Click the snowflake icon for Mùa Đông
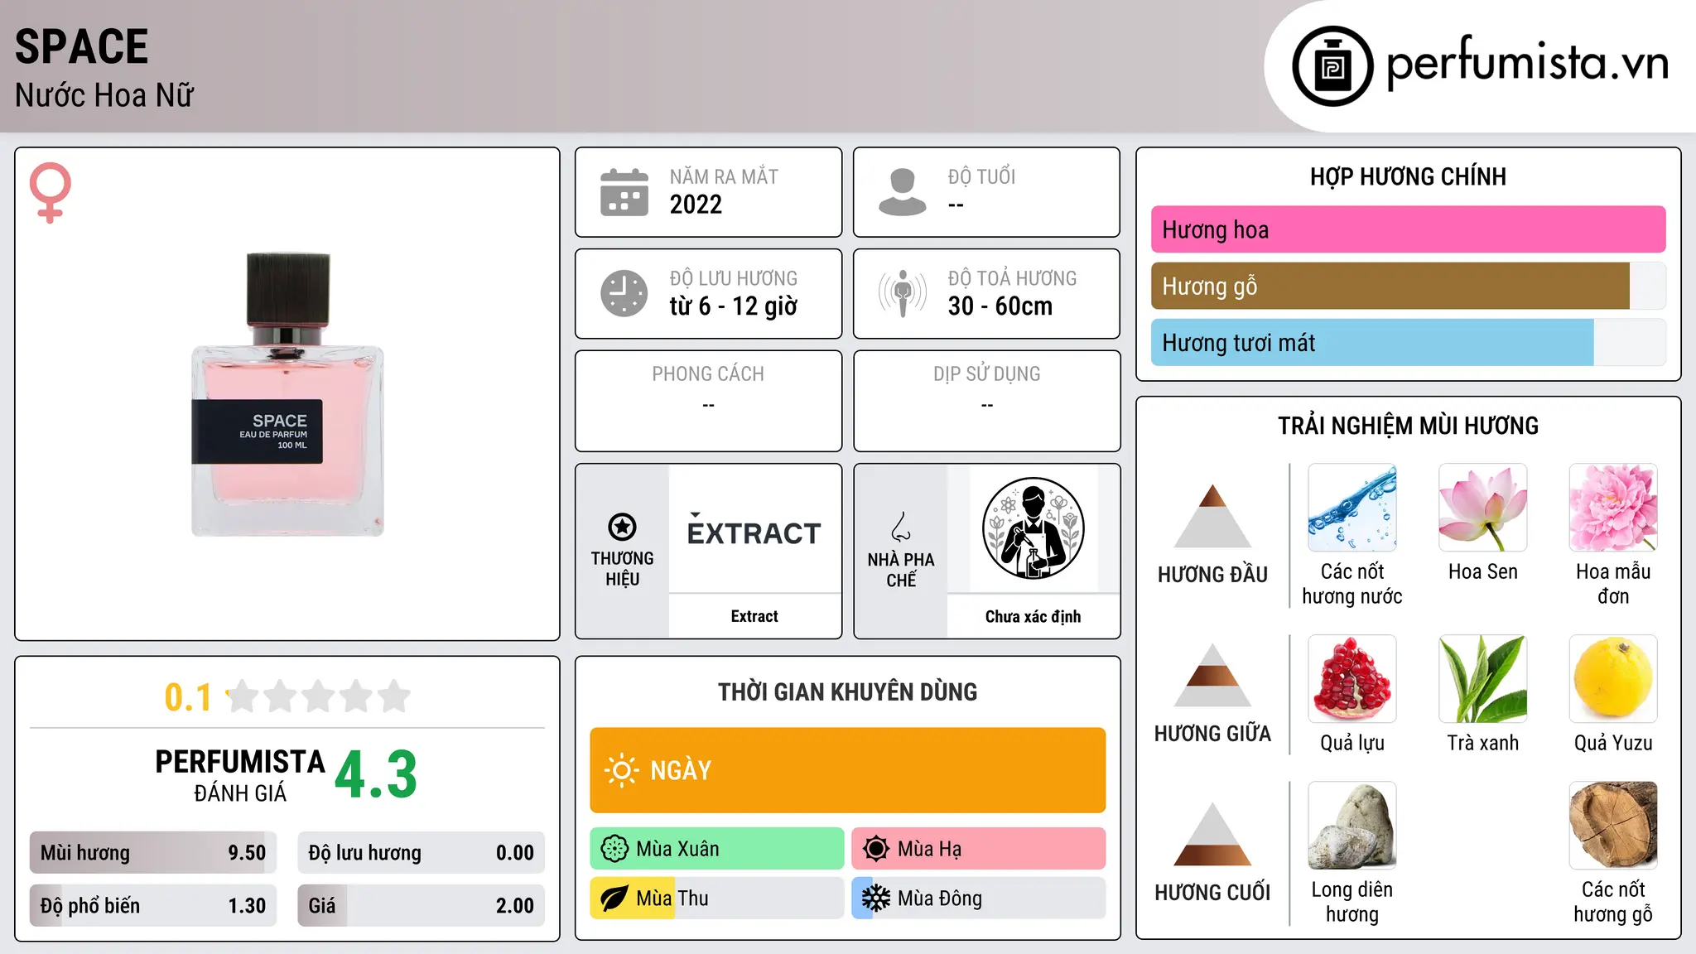Viewport: 1696px width, 954px height. 876,899
